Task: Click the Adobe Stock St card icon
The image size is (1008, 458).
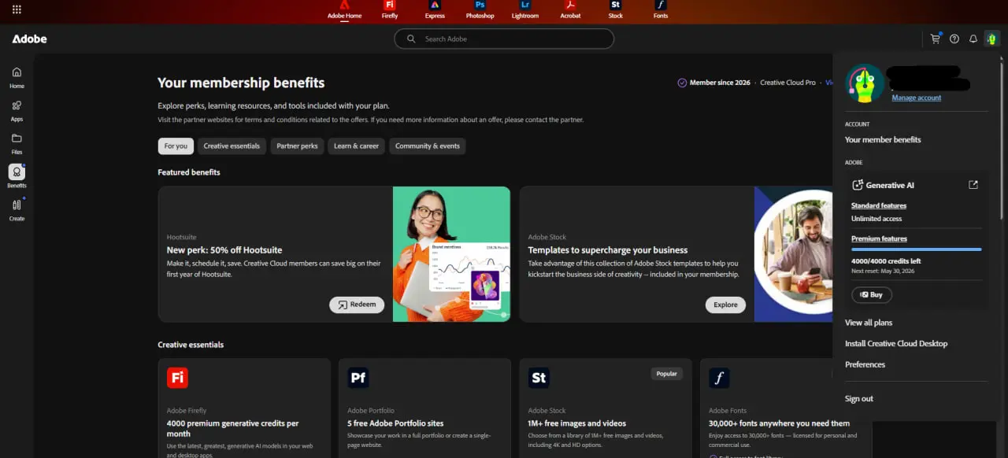Action: [539, 378]
